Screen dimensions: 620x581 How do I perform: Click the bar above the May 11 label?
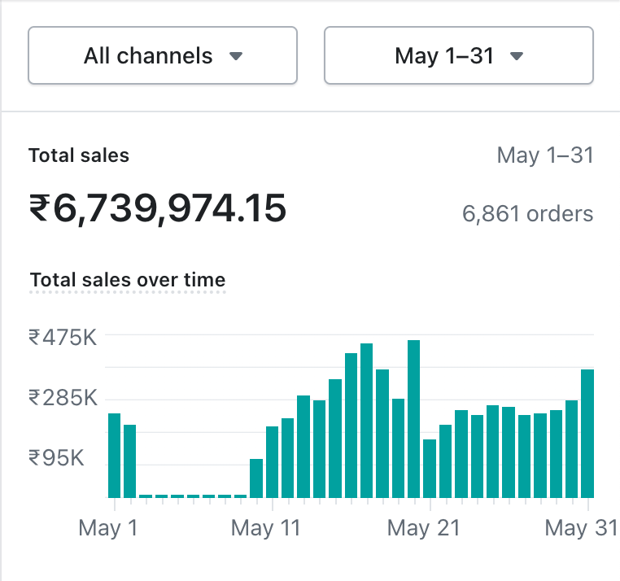pyautogui.click(x=272, y=461)
